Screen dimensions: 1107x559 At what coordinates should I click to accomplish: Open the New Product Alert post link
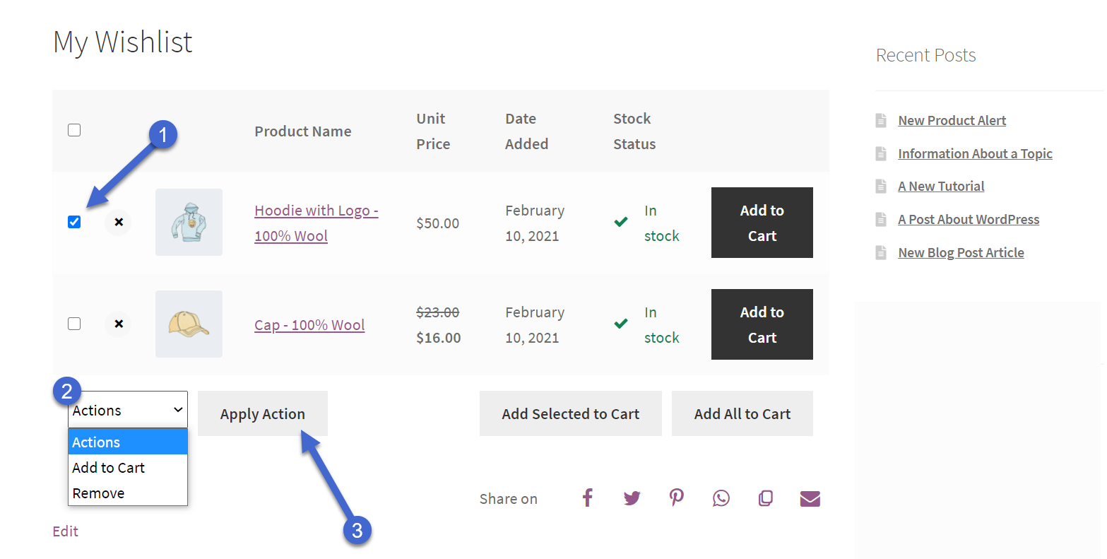pos(952,121)
